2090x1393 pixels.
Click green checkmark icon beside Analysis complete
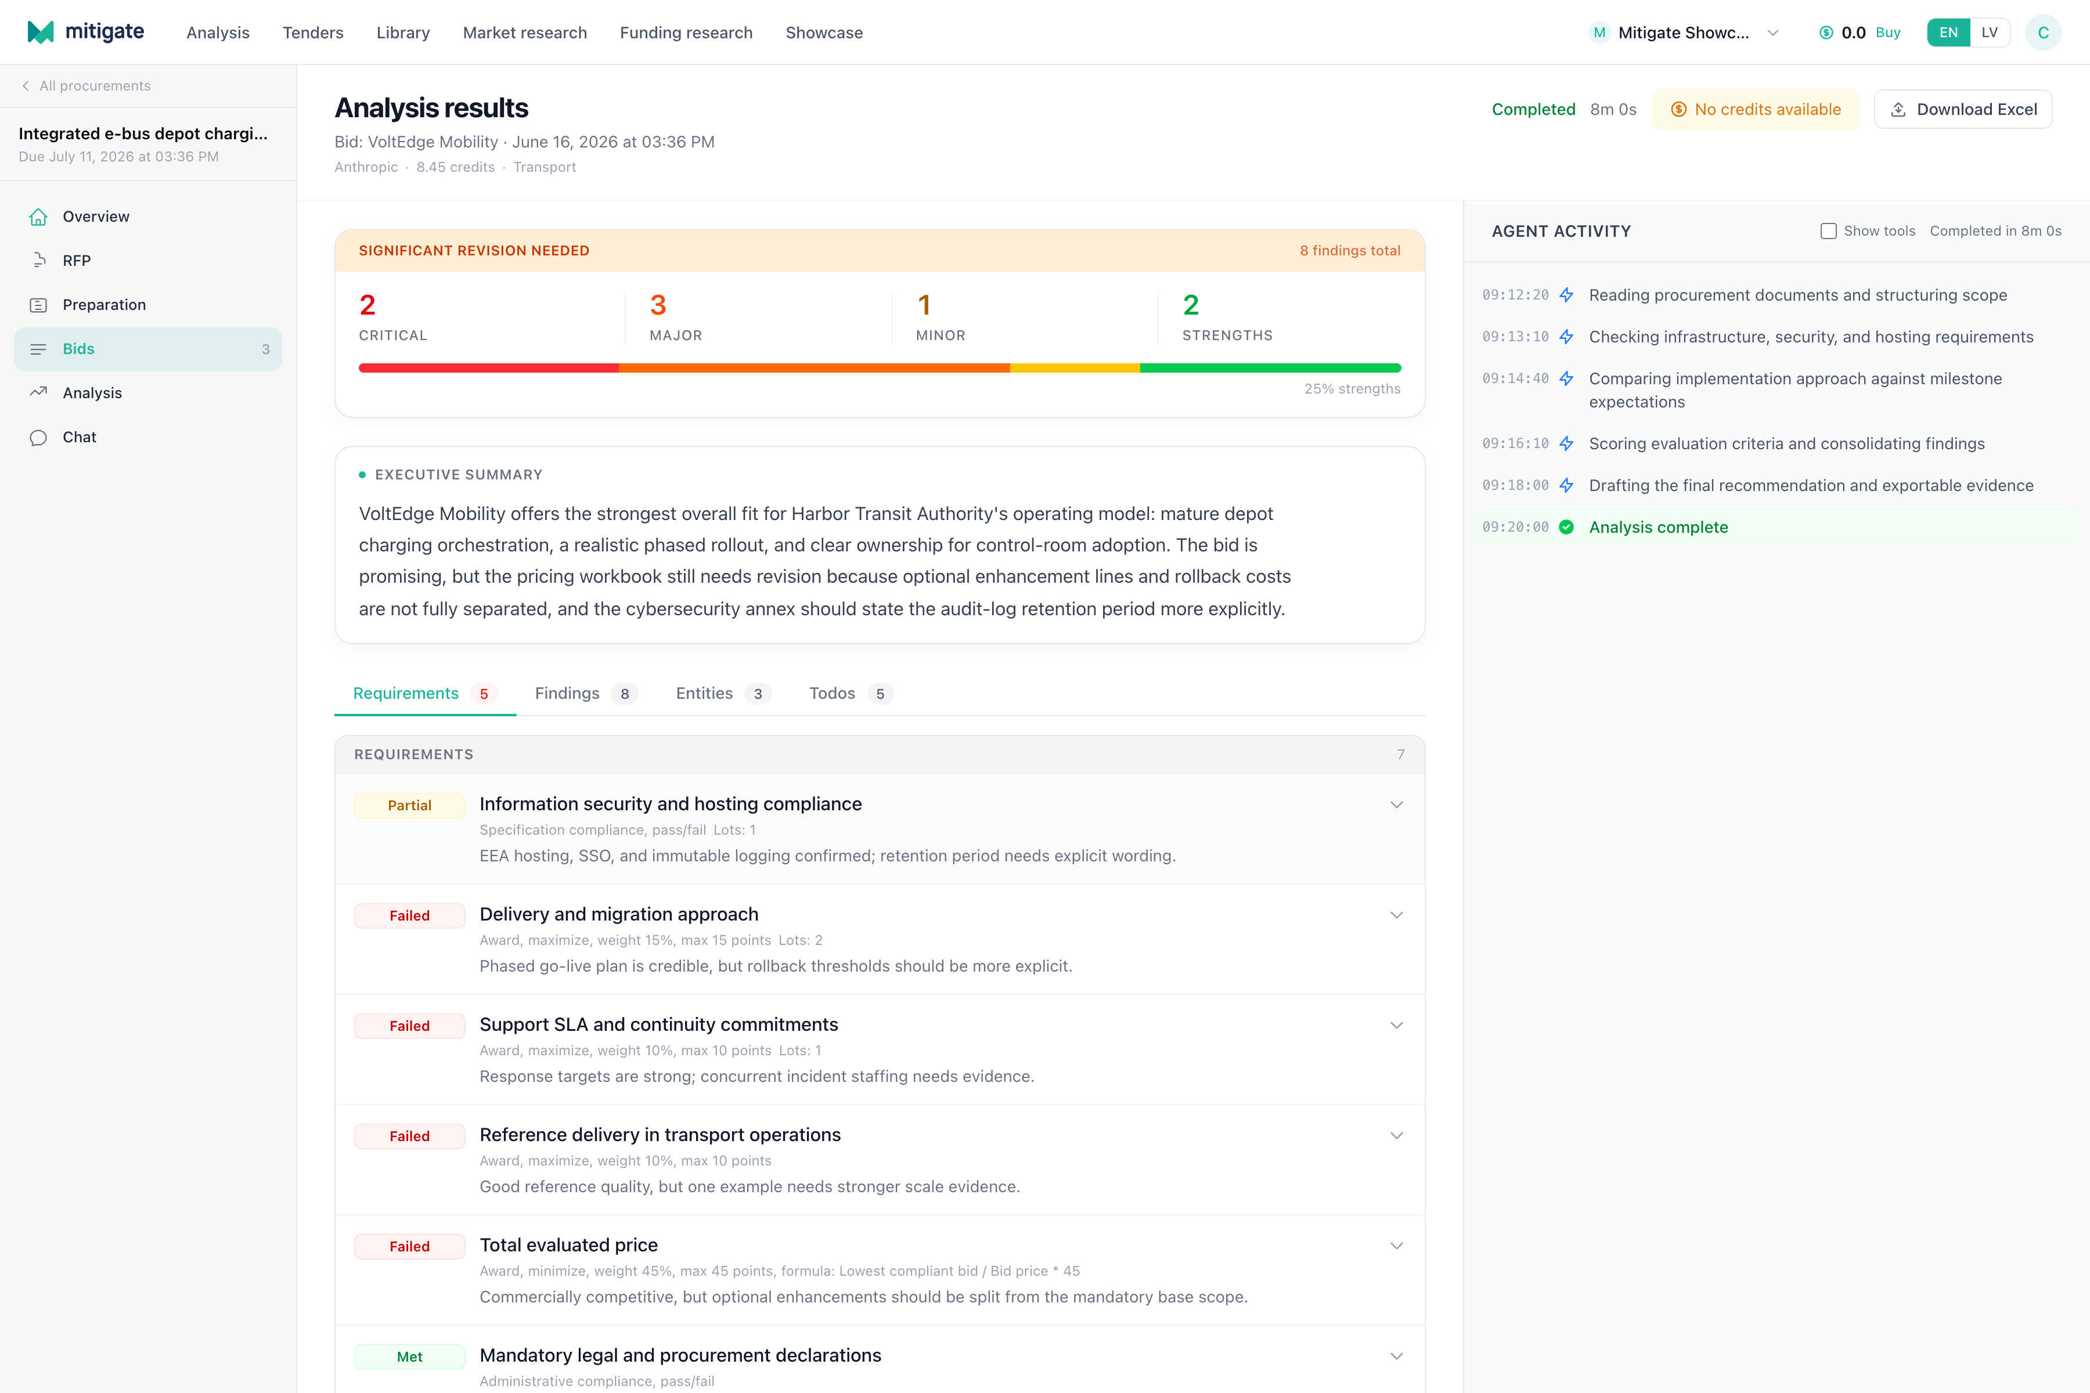(1566, 527)
